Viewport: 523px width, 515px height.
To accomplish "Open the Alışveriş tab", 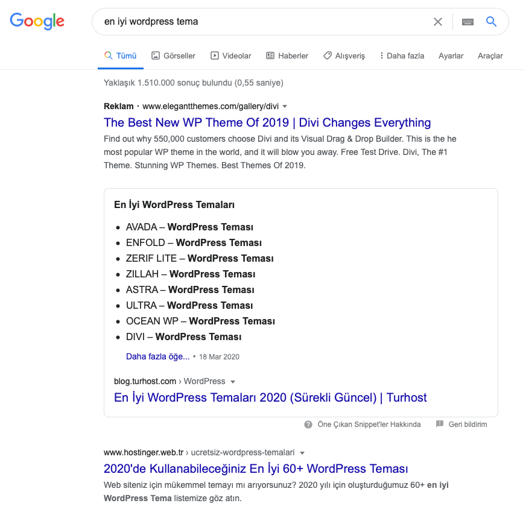I will [344, 55].
